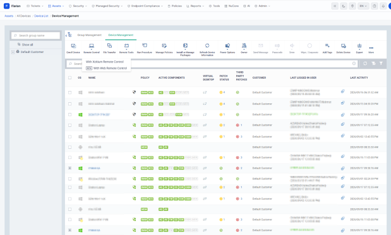391x235 pixels.
Task: Sort by the LAST ACTIVITY column header
Action: (359, 78)
